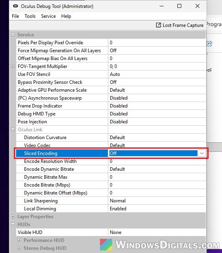The width and height of the screenshot is (222, 253).
Task: Select Video Codec Default value
Action: click(x=157, y=145)
